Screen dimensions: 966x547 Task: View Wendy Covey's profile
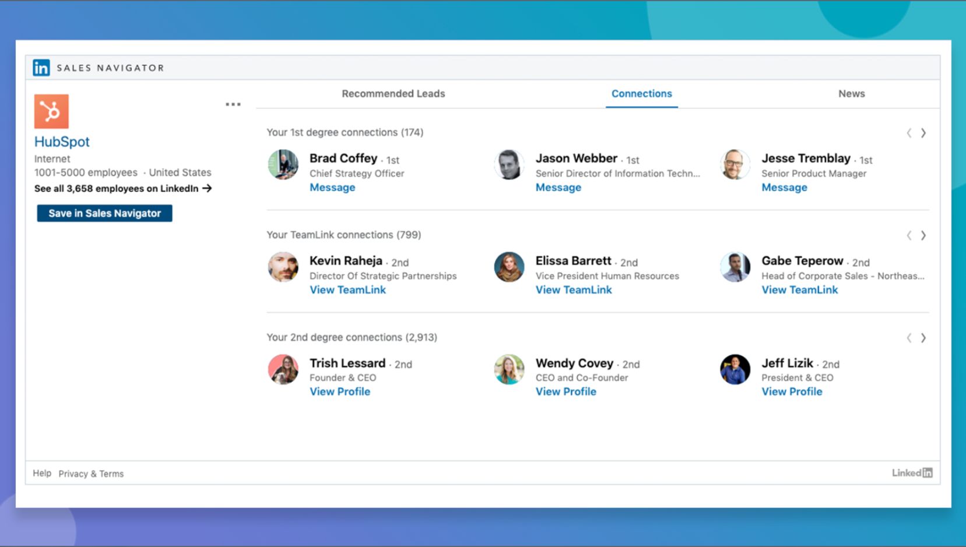565,391
